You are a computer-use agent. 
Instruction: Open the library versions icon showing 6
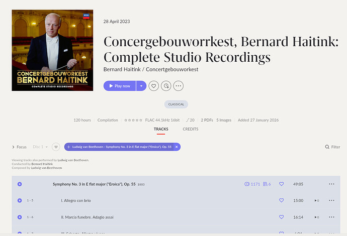267,184
